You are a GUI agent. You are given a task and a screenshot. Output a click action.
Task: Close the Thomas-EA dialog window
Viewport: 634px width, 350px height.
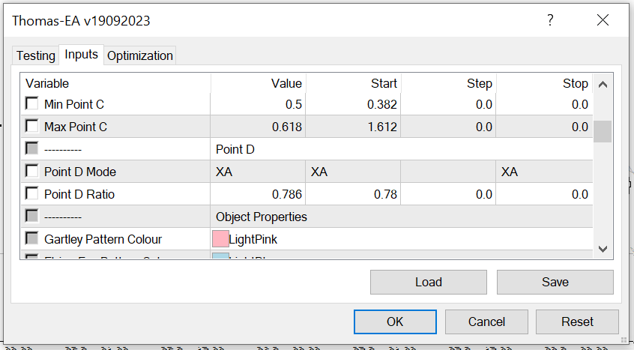(x=603, y=19)
